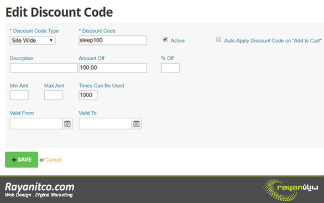This screenshot has height=203, width=324.
Task: Click into the Discription input field
Action: (44, 68)
